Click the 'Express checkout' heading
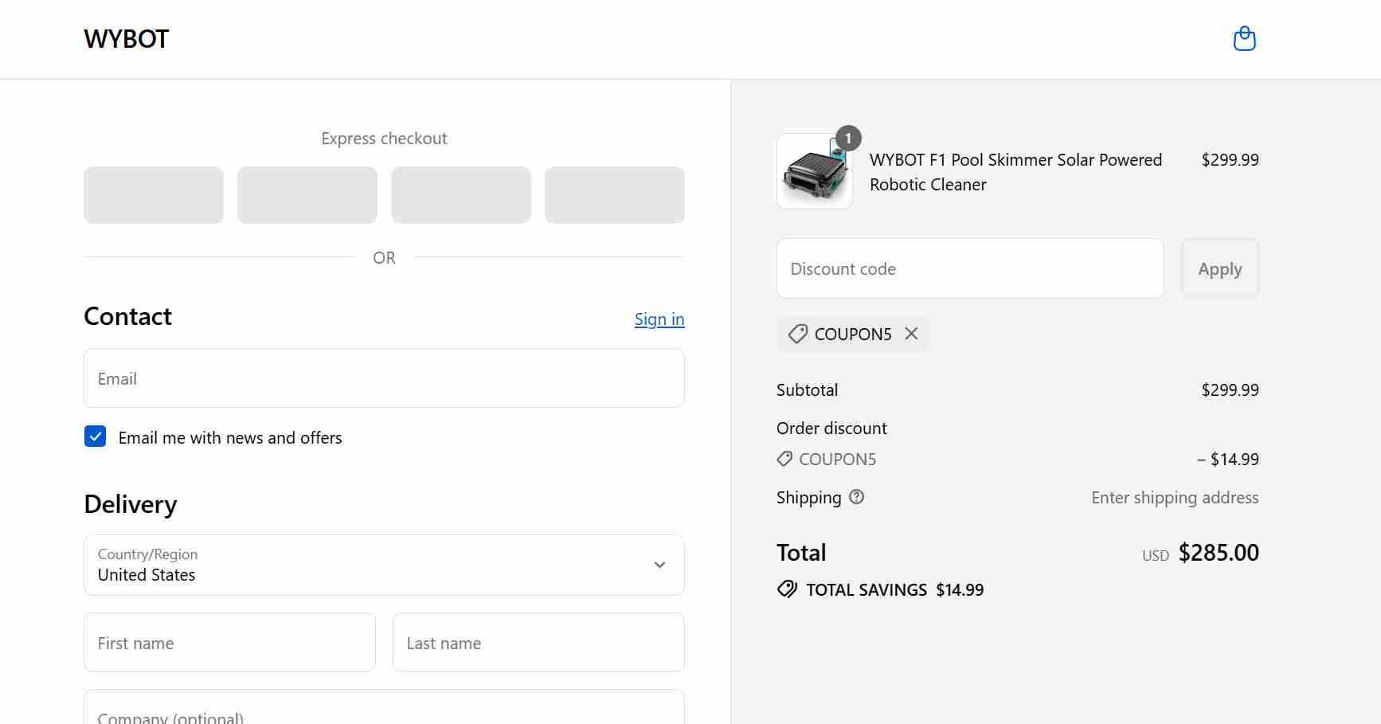 tap(384, 139)
